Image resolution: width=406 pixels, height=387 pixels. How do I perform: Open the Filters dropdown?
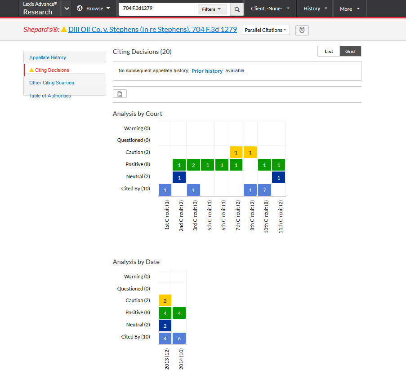coord(212,9)
